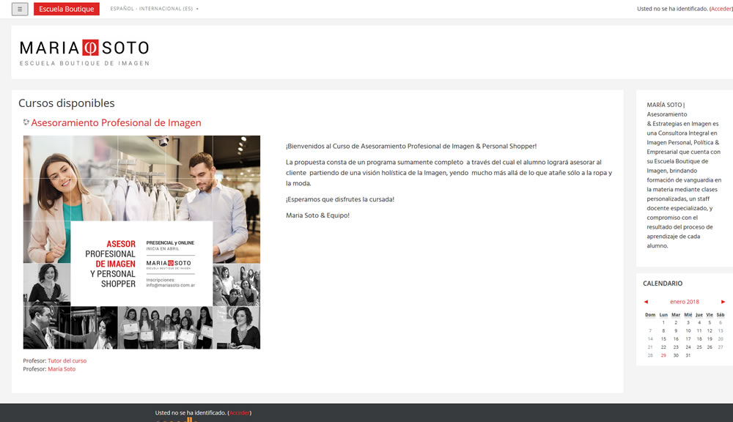The height and width of the screenshot is (422, 733).
Task: Go to previous month in calendar
Action: [646, 302]
